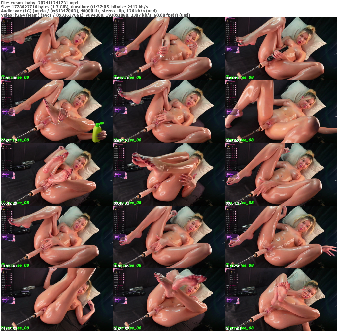Screen dimensions: 338x331
Task: Click the green timestamp text 00:06:08
Action: click(x=9, y=78)
